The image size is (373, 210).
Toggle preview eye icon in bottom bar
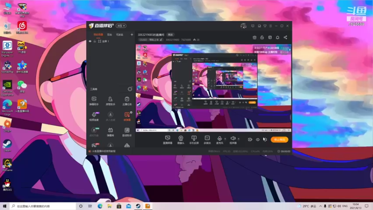point(258,140)
